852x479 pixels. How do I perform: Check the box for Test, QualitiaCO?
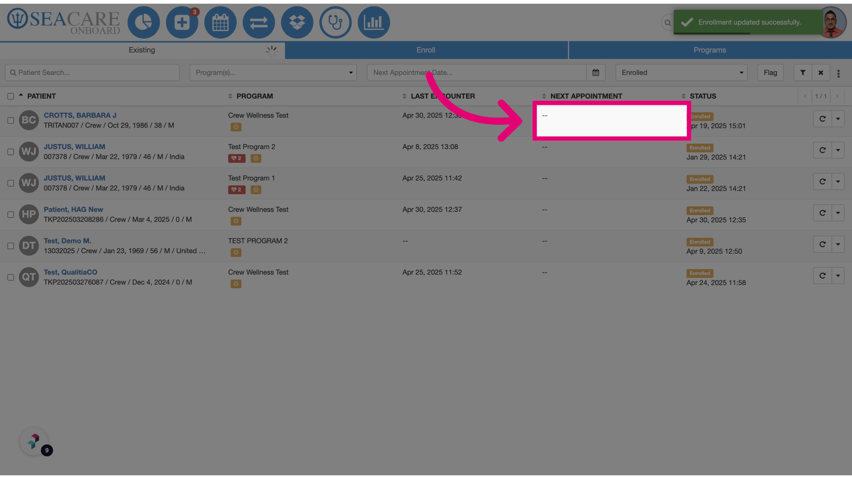pos(11,277)
